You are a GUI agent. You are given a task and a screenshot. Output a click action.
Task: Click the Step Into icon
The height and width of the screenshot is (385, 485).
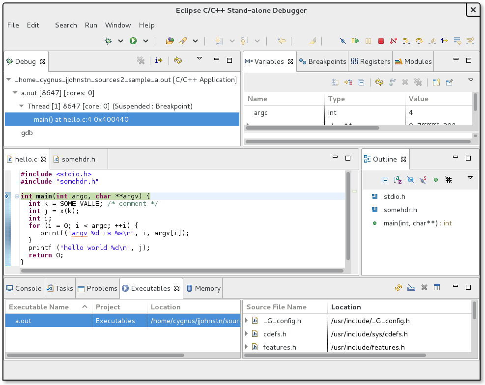[406, 41]
